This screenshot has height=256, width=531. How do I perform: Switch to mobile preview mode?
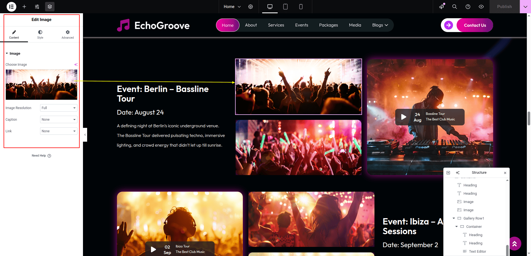(x=301, y=7)
